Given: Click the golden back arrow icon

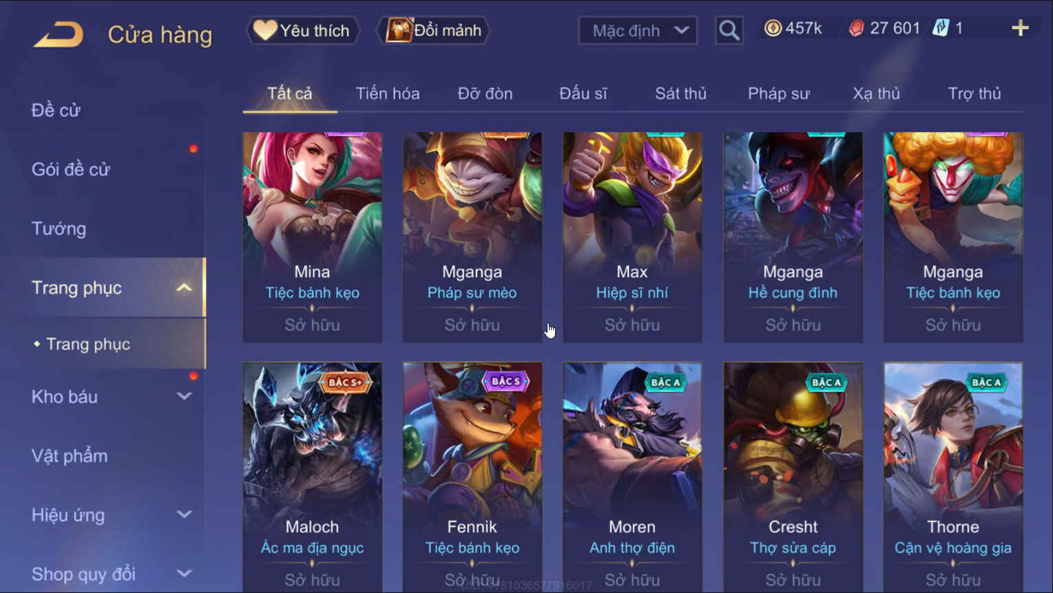Looking at the screenshot, I should [x=59, y=34].
